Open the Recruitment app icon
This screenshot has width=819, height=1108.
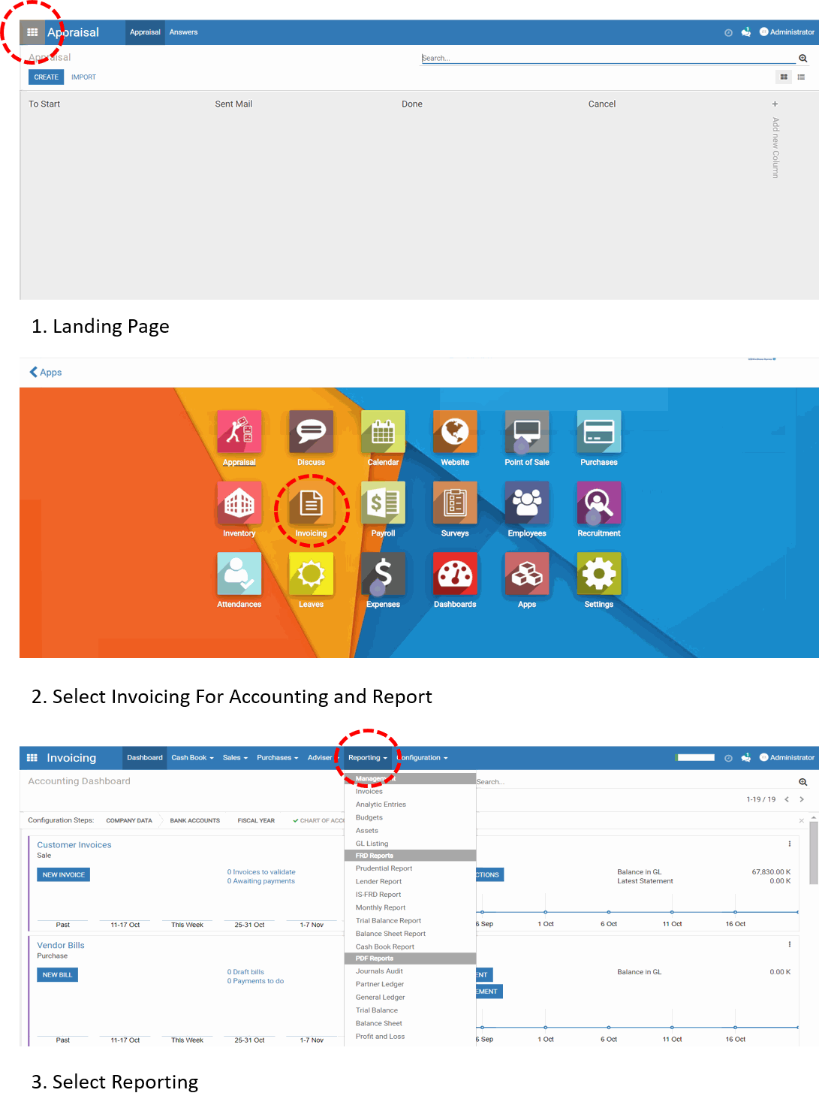click(x=598, y=504)
